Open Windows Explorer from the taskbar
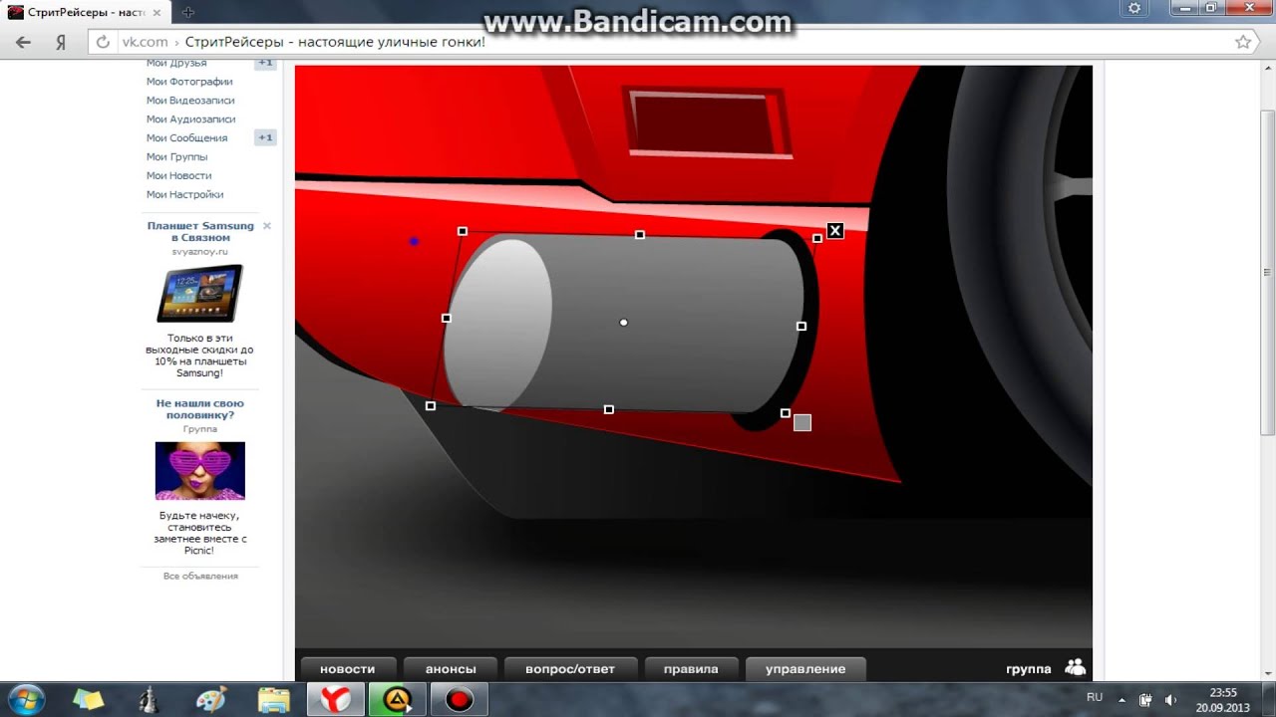 273,699
